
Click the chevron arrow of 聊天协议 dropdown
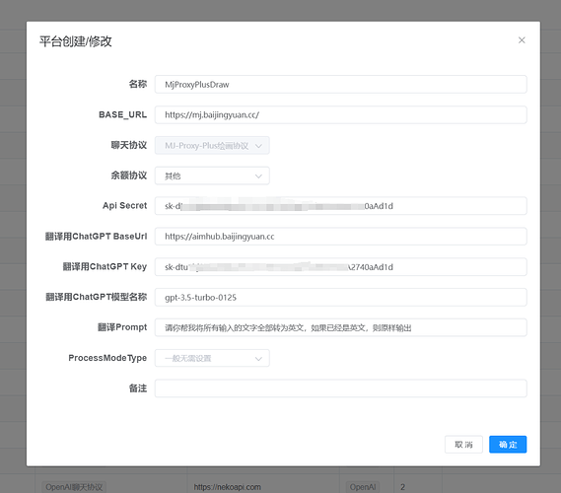pyautogui.click(x=258, y=146)
